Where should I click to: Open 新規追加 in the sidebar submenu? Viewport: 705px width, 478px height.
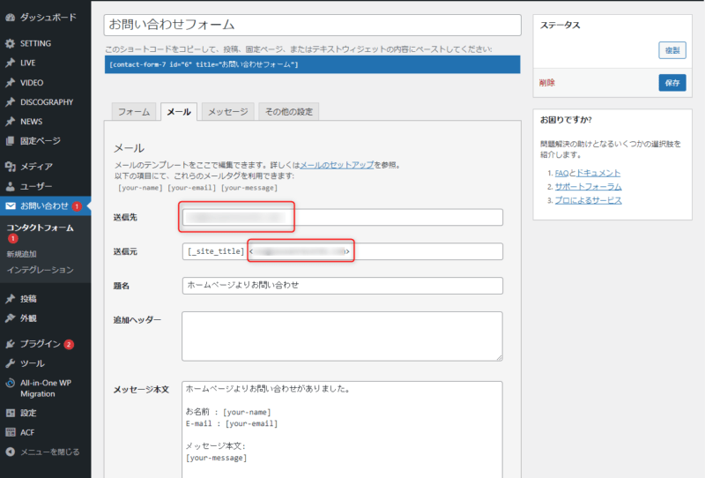click(21, 254)
